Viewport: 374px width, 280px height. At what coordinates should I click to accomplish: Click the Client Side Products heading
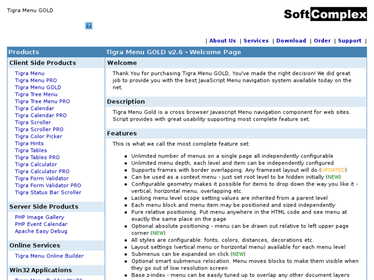pyautogui.click(x=43, y=63)
